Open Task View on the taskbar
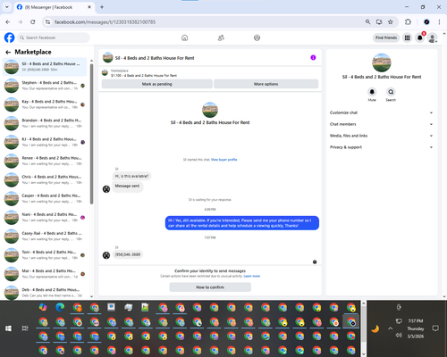Screen dimensions: 447x357 tap(25, 328)
